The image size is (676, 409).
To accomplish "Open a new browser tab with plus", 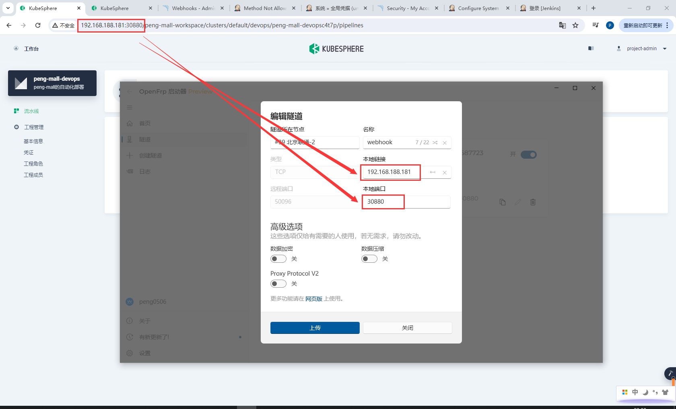I will point(594,8).
